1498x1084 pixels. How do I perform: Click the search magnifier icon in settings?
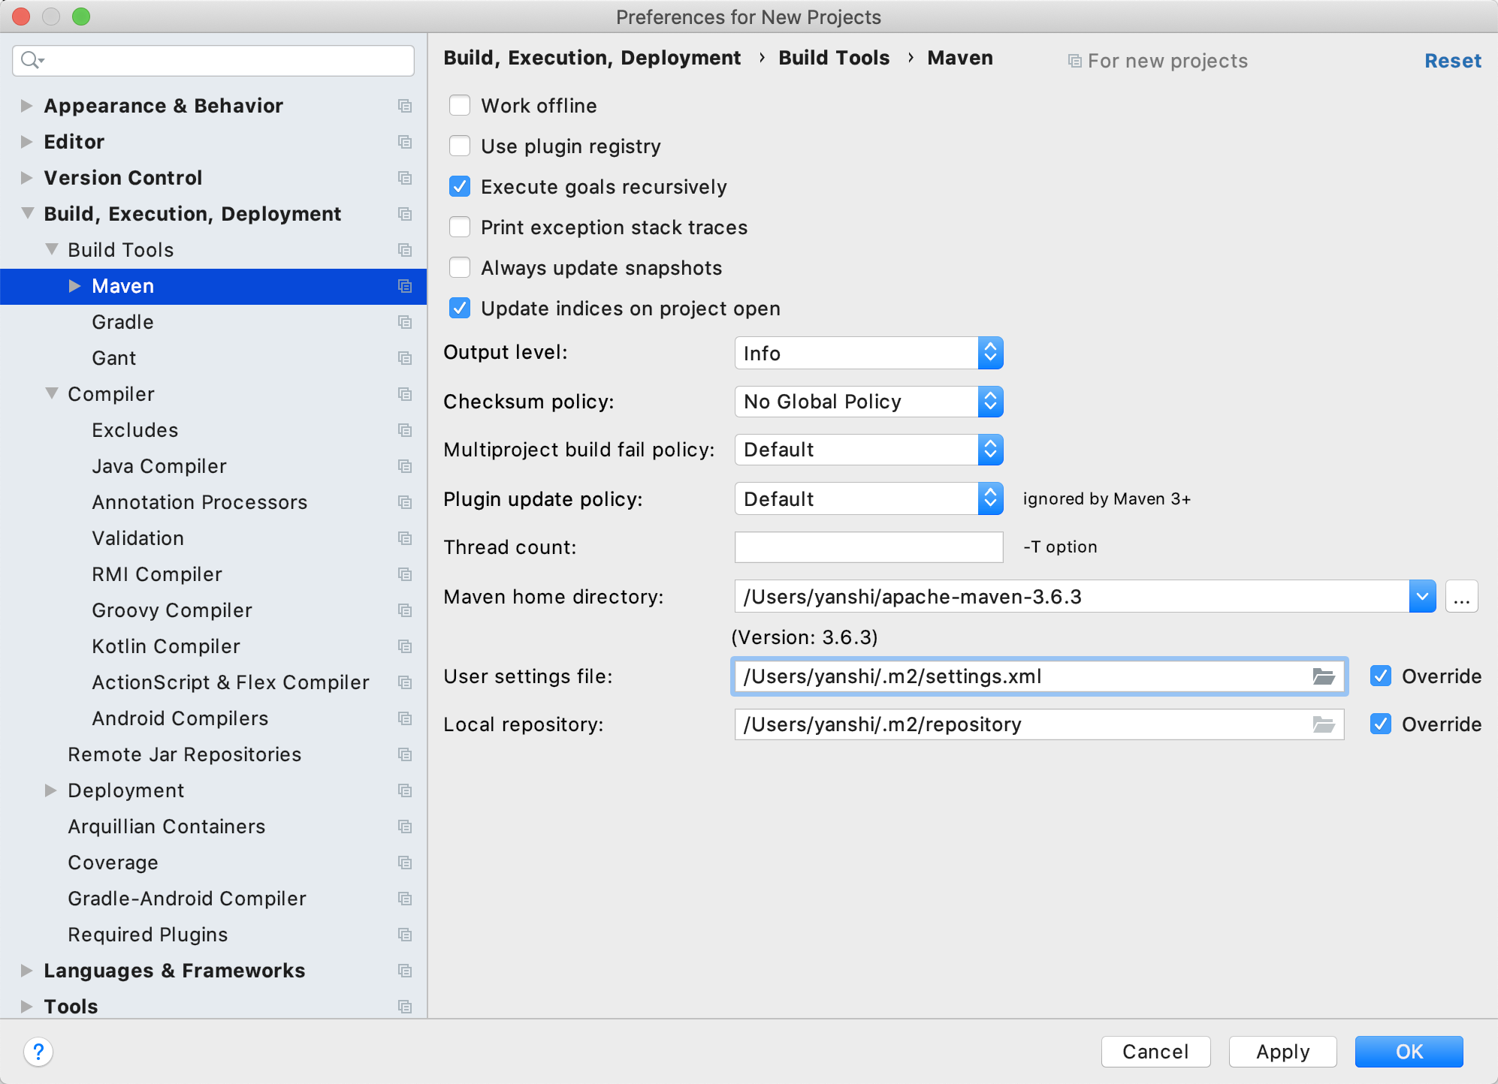click(32, 60)
